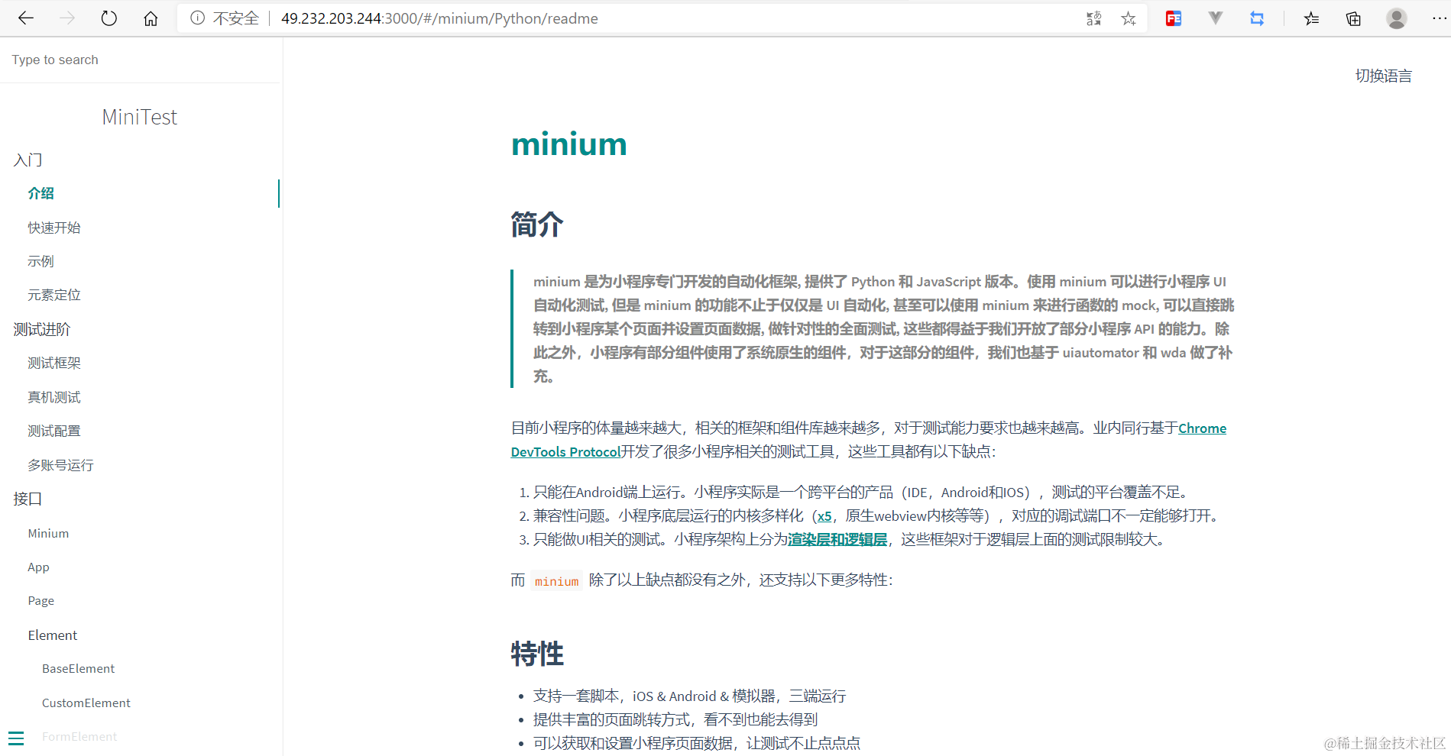Follow the x5 link

point(824,516)
